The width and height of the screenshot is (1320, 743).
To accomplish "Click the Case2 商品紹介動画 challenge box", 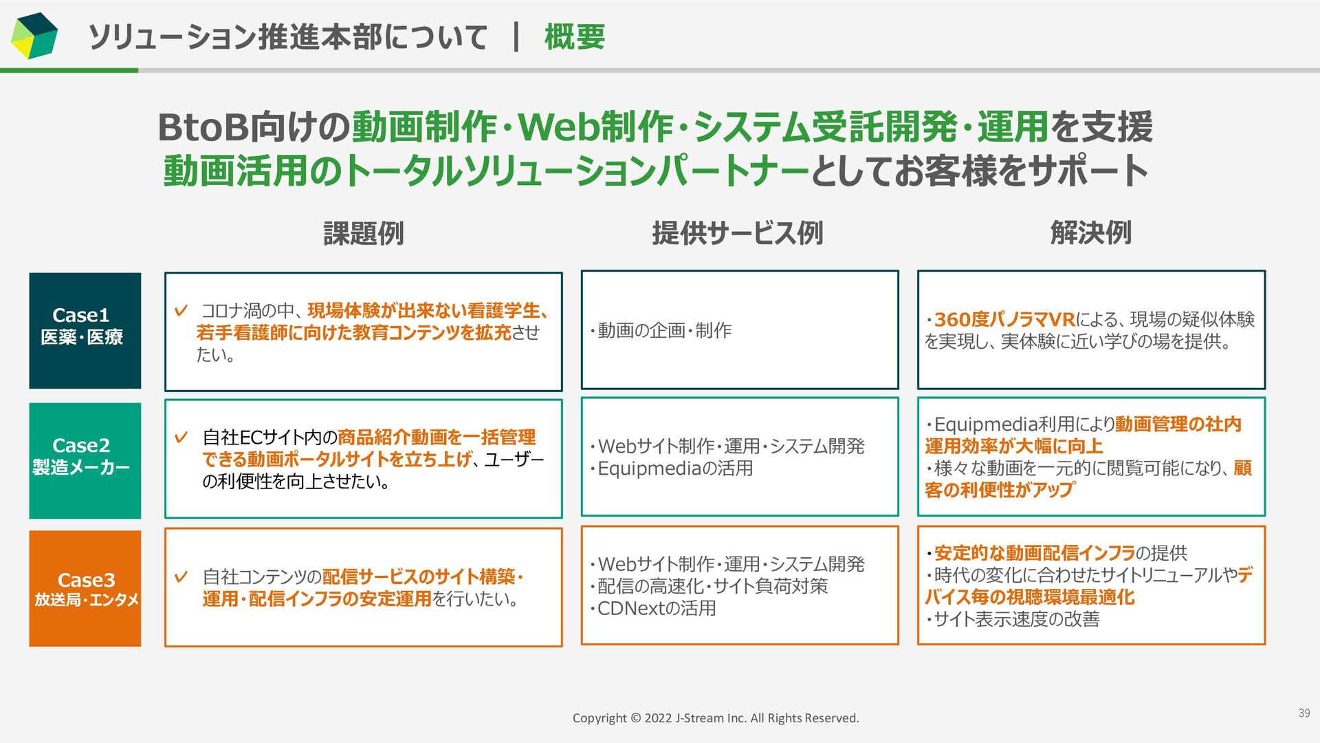I will coord(363,459).
